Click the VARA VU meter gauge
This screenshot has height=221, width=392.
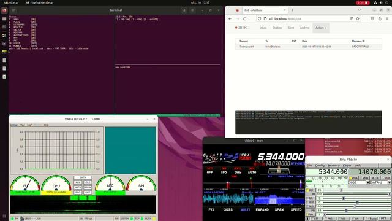[25, 185]
